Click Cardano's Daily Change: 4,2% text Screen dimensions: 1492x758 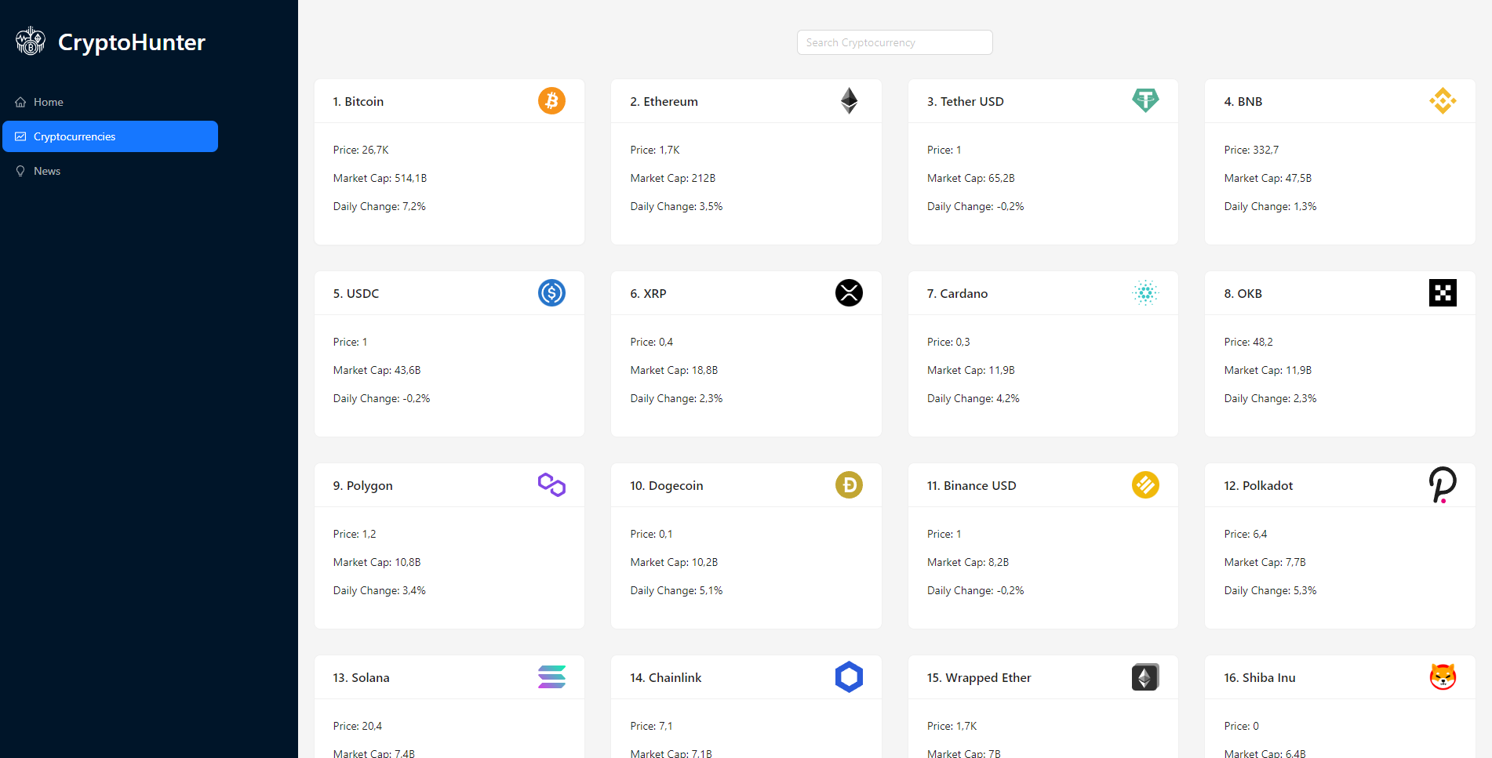coord(973,398)
